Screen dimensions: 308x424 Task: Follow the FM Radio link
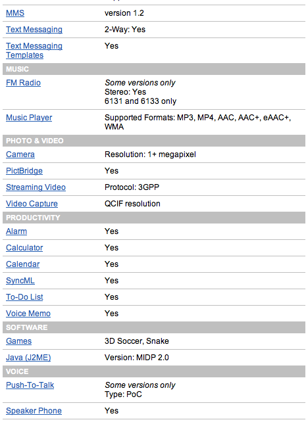[23, 83]
